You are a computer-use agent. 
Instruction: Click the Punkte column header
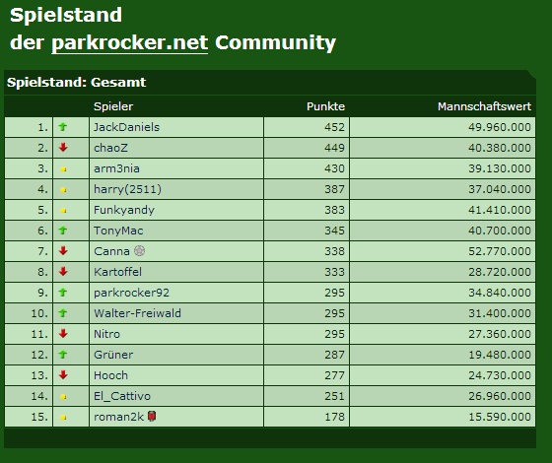click(x=325, y=106)
